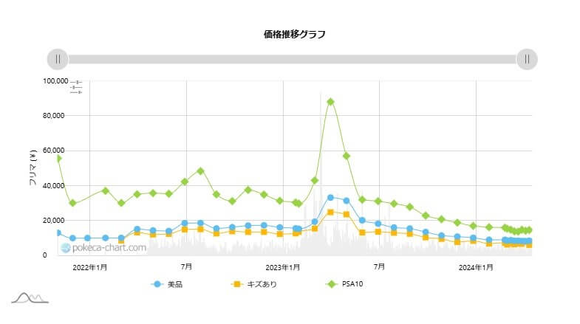Screen dimensions: 580x324
Task: Click the left grip handle of the range scrollbar
Action: click(58, 59)
